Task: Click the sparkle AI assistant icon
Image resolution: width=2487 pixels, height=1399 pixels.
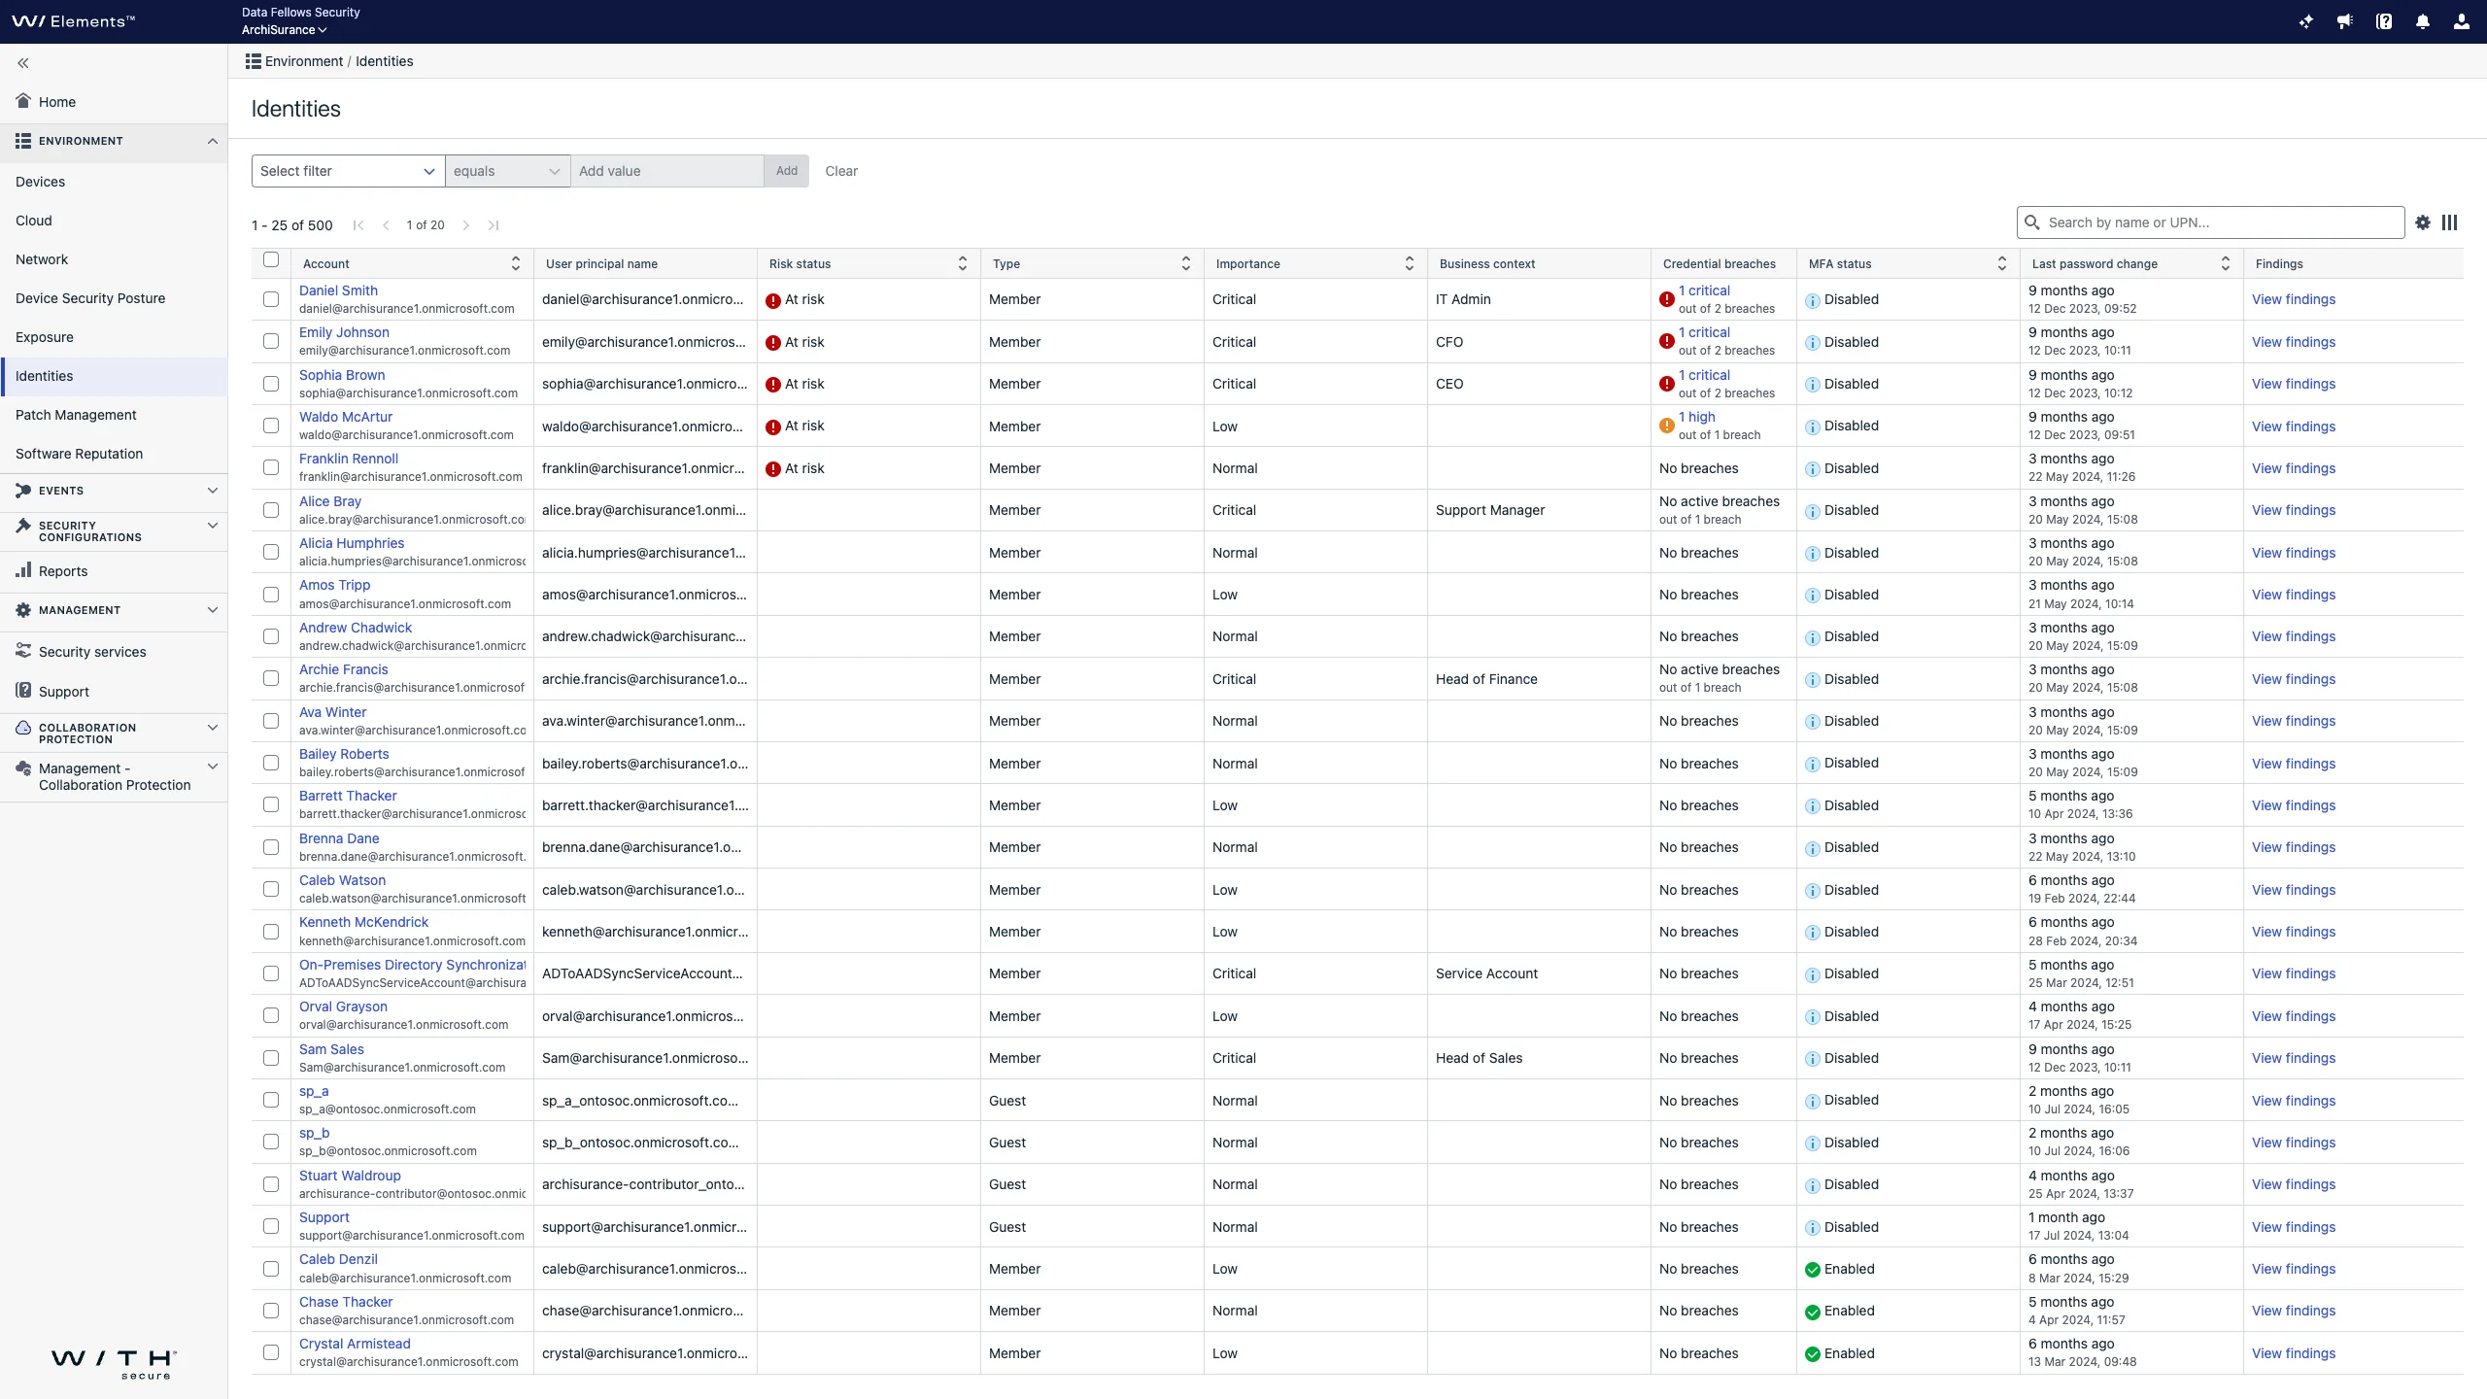Action: [x=2306, y=21]
